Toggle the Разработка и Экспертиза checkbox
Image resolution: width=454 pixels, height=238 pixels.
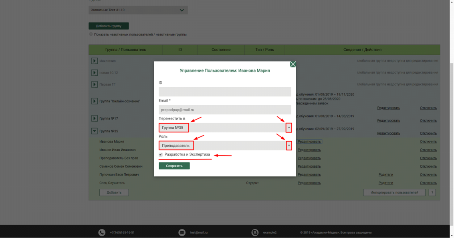click(x=160, y=154)
